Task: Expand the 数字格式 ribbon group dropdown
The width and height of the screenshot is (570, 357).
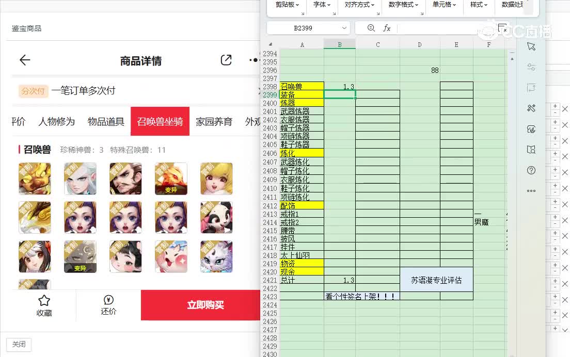Action: point(404,5)
